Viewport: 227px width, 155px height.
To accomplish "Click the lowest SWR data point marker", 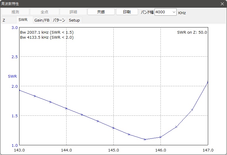I will point(145,139).
